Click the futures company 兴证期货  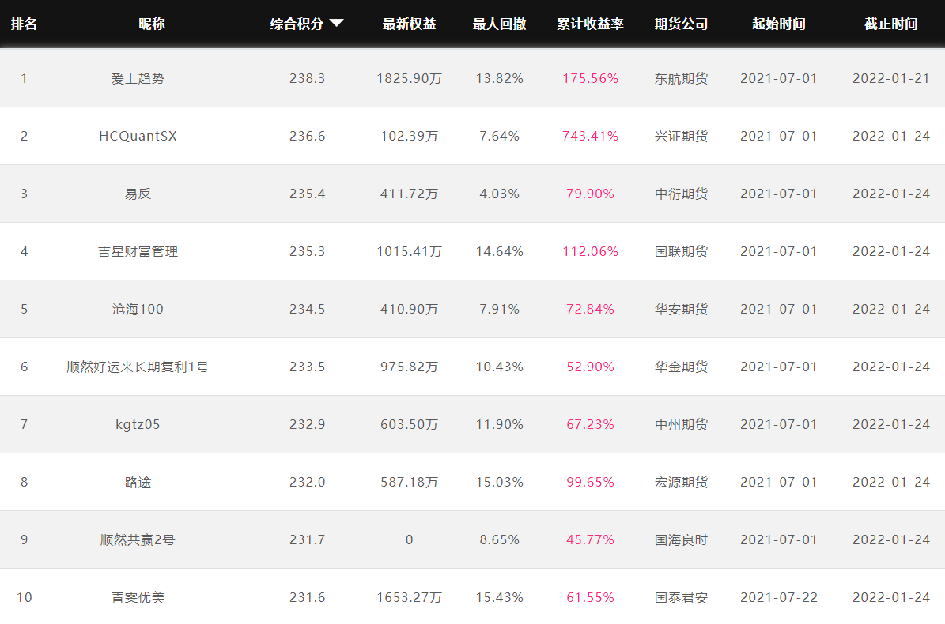click(681, 136)
